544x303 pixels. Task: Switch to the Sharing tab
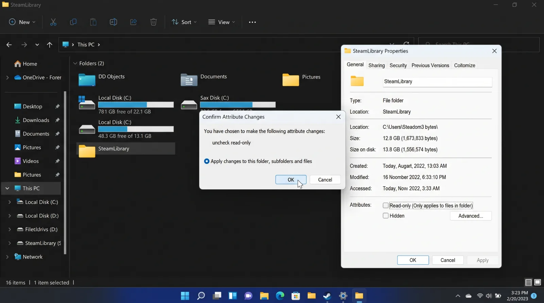pos(376,65)
